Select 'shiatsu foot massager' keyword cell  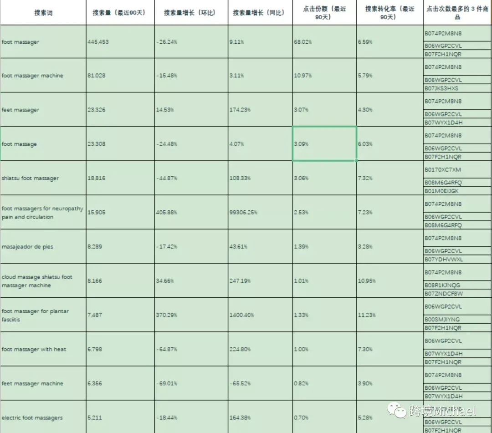click(43, 178)
